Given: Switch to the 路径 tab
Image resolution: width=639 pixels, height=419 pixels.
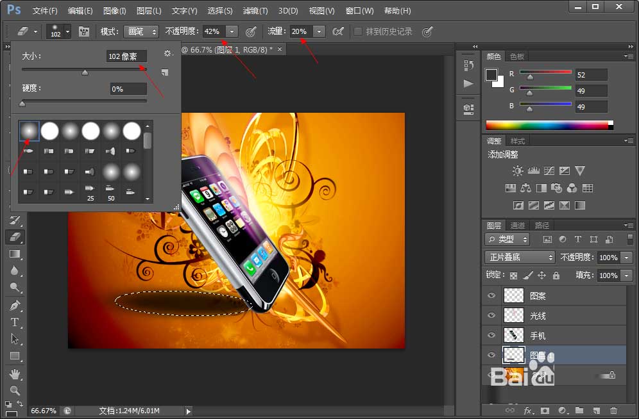Looking at the screenshot, I should coord(541,226).
